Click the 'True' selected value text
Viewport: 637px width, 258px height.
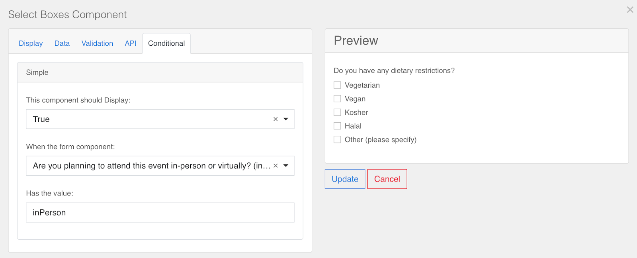coord(41,119)
